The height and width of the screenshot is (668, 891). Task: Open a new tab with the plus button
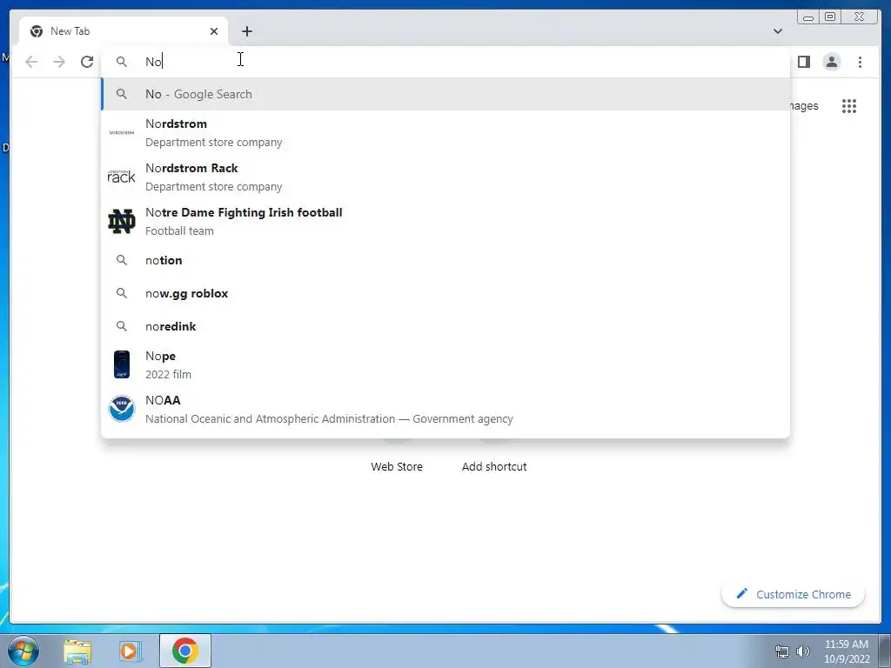[x=246, y=31]
